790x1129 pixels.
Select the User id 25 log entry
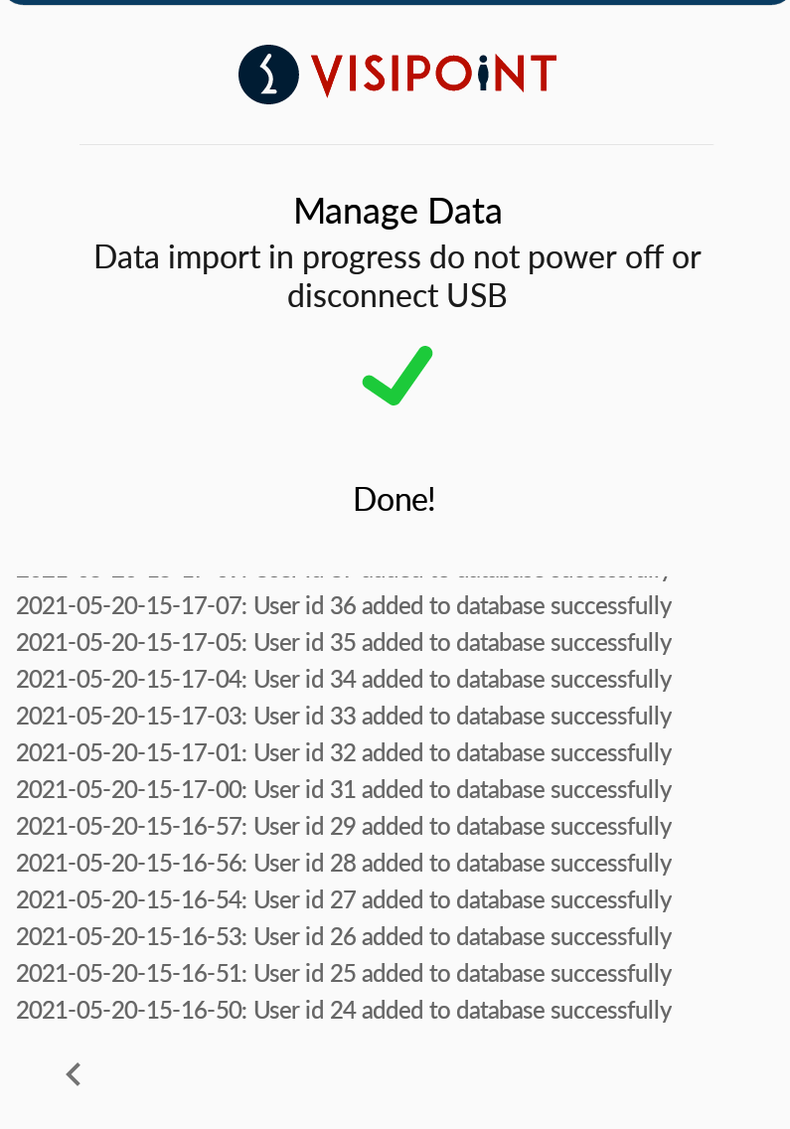(344, 973)
